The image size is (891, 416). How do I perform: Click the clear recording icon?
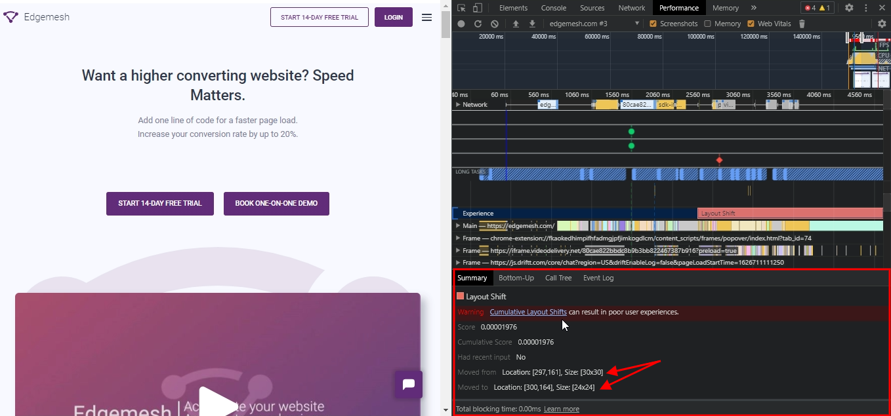pos(495,24)
